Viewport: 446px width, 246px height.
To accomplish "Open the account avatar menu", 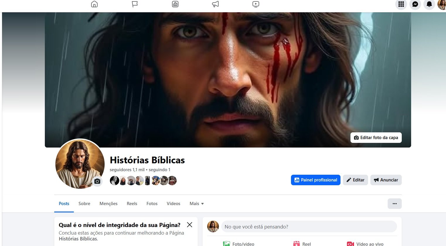I will click(x=442, y=4).
